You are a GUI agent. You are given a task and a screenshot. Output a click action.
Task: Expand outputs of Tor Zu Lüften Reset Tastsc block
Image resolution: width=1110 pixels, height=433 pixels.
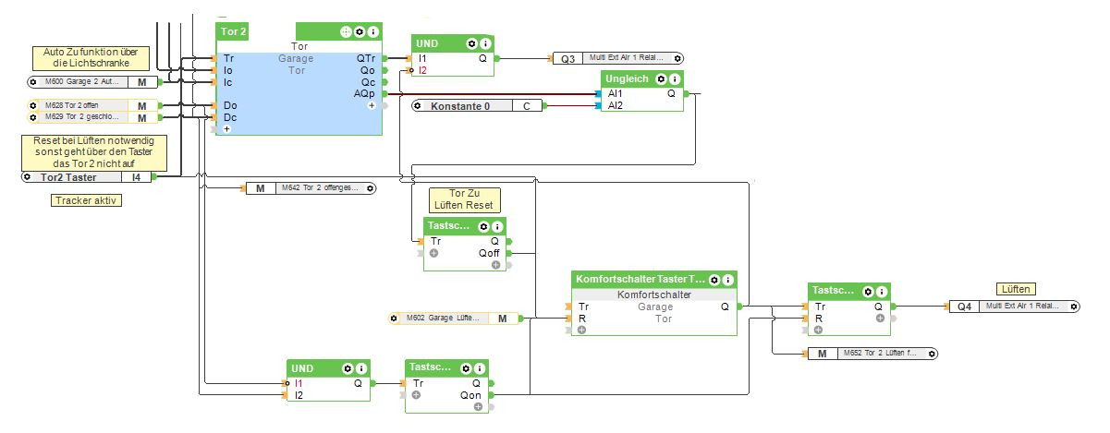(x=495, y=264)
